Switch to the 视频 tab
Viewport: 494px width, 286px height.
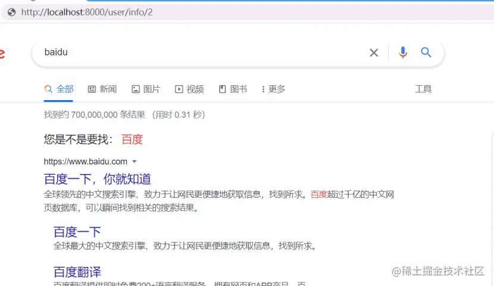click(x=189, y=89)
